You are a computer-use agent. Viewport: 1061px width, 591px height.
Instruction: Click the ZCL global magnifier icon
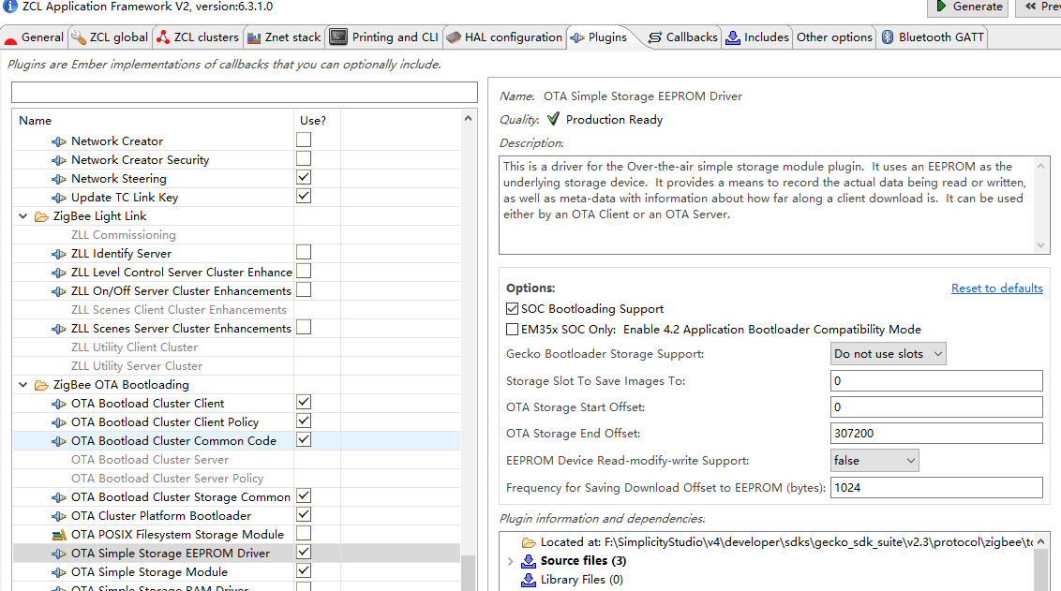[79, 37]
